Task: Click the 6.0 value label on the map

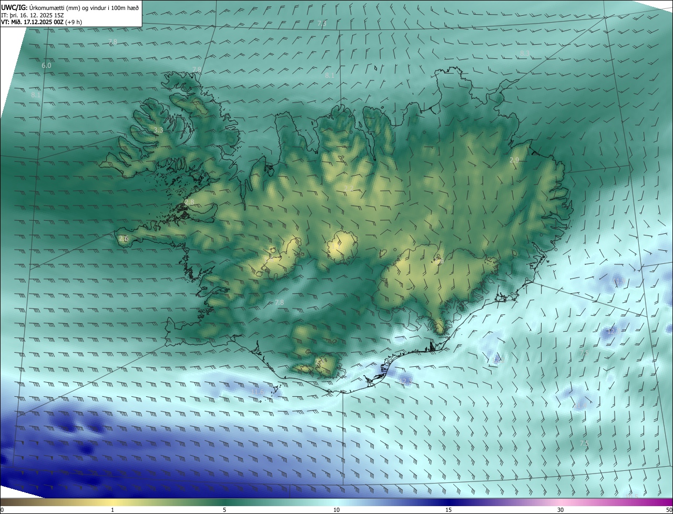Action: [46, 66]
